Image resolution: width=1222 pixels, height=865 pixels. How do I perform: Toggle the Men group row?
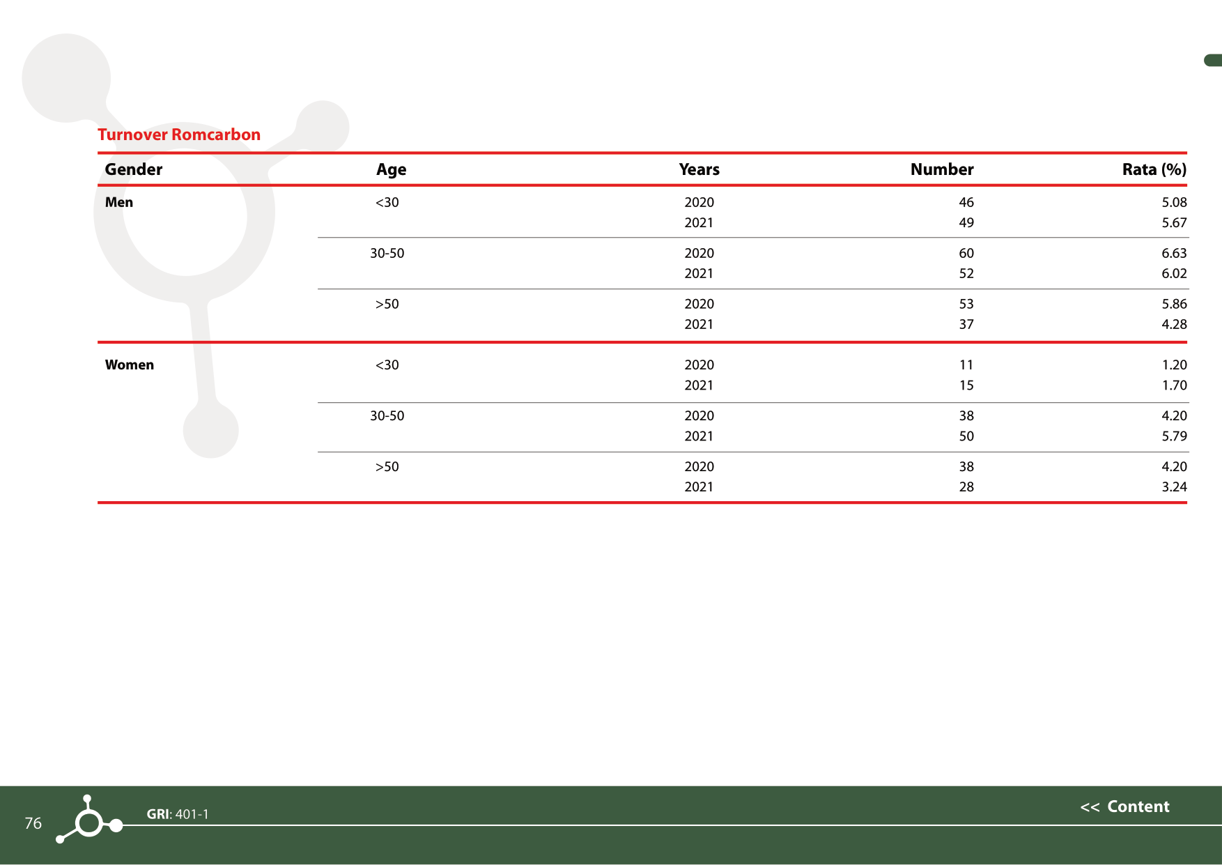[x=118, y=202]
